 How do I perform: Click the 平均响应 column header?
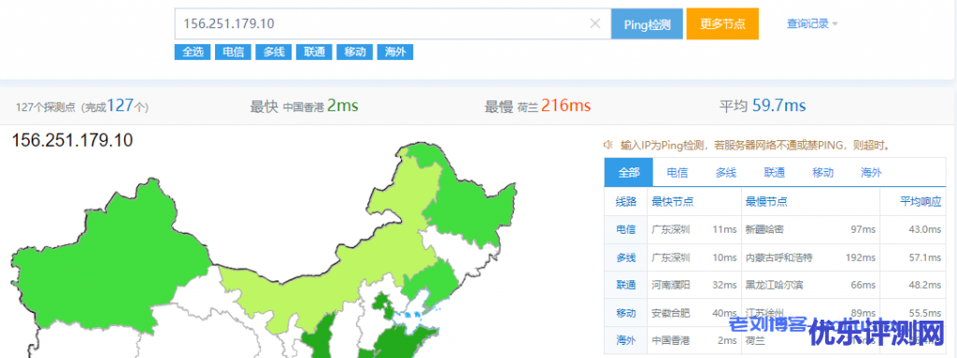click(x=921, y=202)
